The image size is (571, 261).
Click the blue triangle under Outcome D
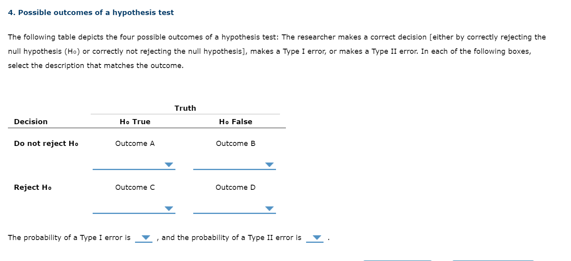pyautogui.click(x=270, y=209)
